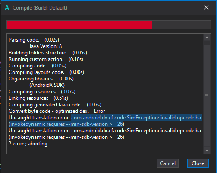Click the unfilled gray part of progress bar

[x=181, y=25]
